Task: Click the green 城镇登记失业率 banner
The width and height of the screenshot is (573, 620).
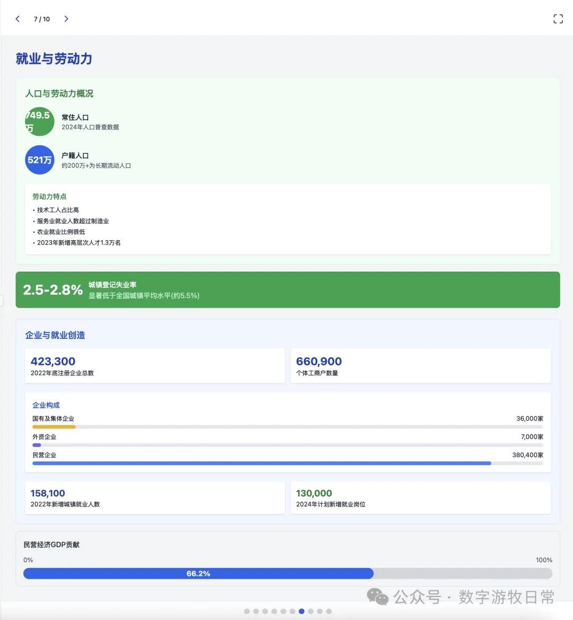Action: click(286, 290)
